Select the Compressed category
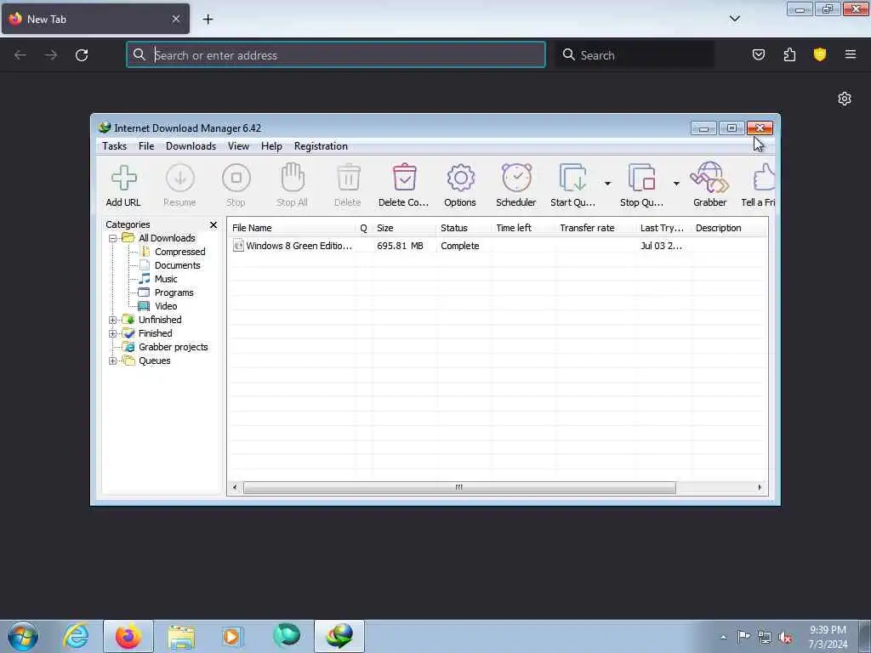 180,252
